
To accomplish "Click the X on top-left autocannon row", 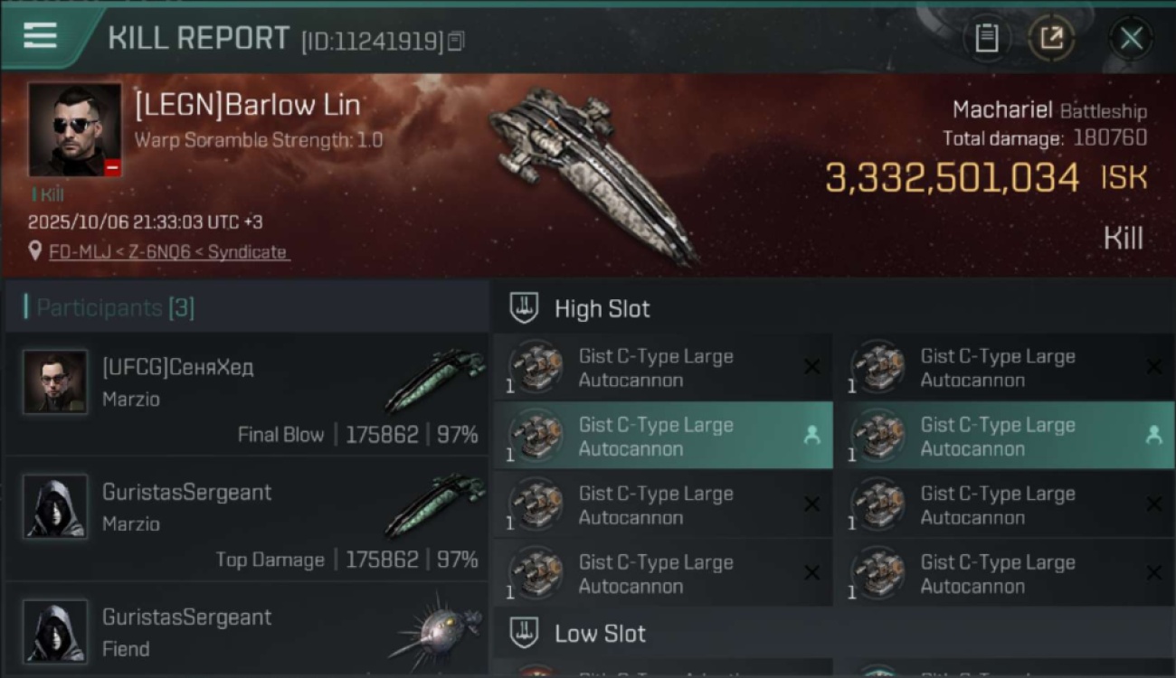I will [x=811, y=367].
